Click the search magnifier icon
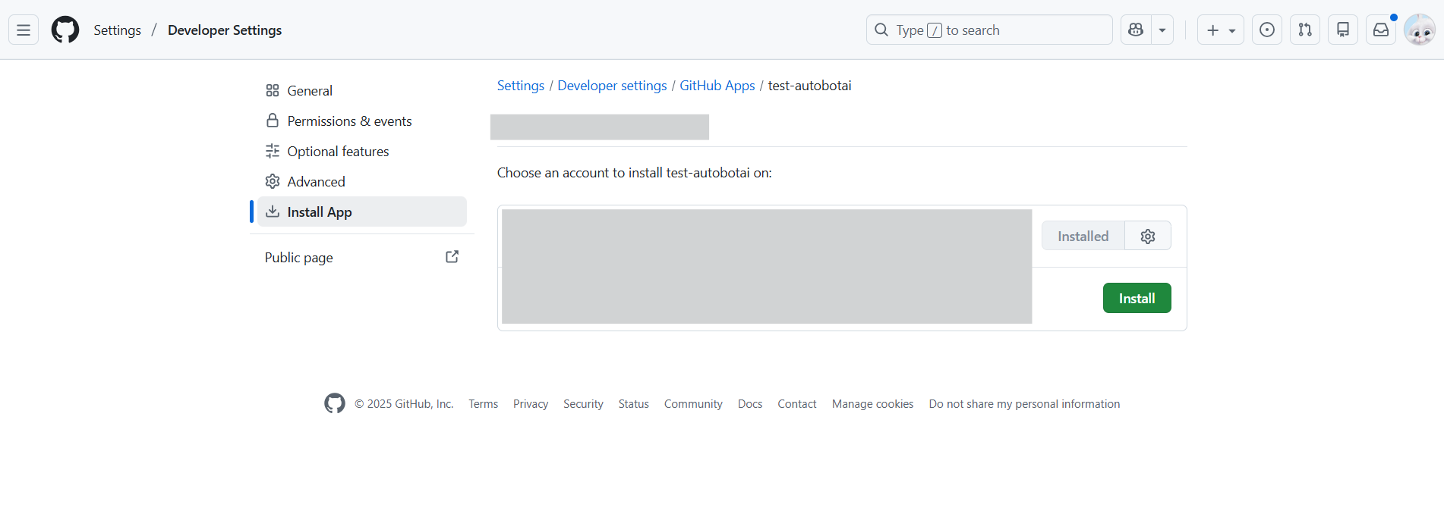This screenshot has height=517, width=1444. pyautogui.click(x=881, y=30)
